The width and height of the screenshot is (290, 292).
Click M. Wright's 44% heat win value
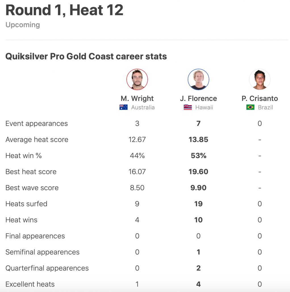pyautogui.click(x=137, y=156)
